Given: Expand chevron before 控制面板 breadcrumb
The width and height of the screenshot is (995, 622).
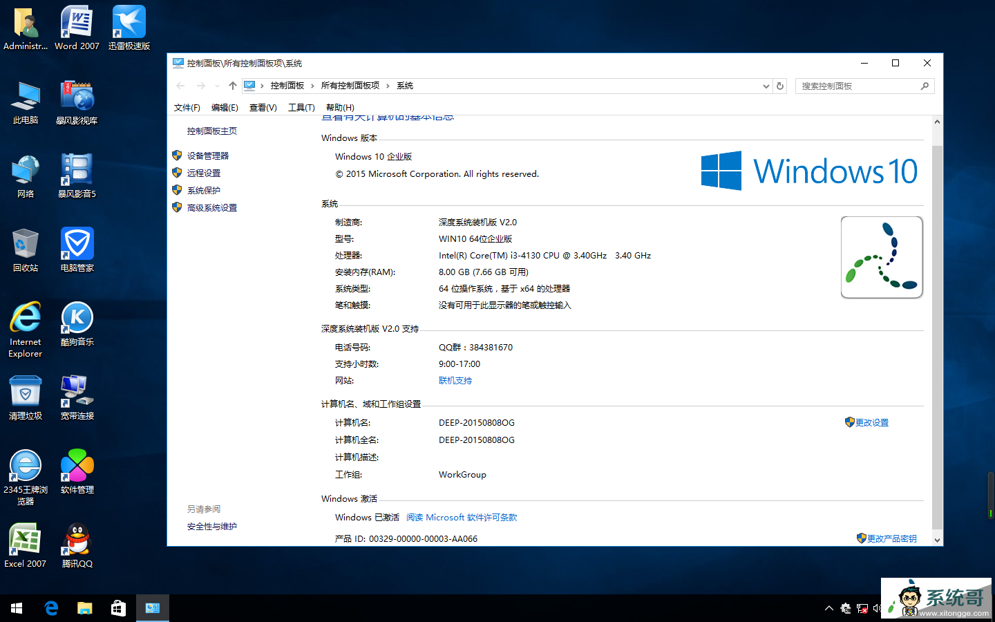Looking at the screenshot, I should (263, 86).
